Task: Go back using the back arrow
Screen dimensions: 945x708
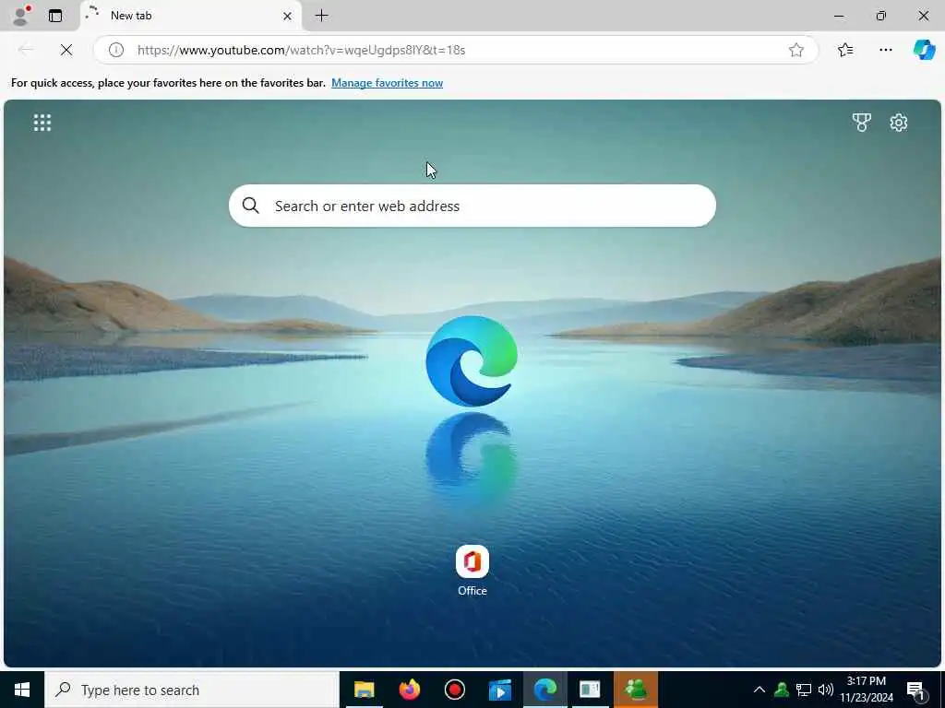Action: click(26, 50)
